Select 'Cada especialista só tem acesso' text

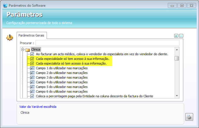[71, 63]
